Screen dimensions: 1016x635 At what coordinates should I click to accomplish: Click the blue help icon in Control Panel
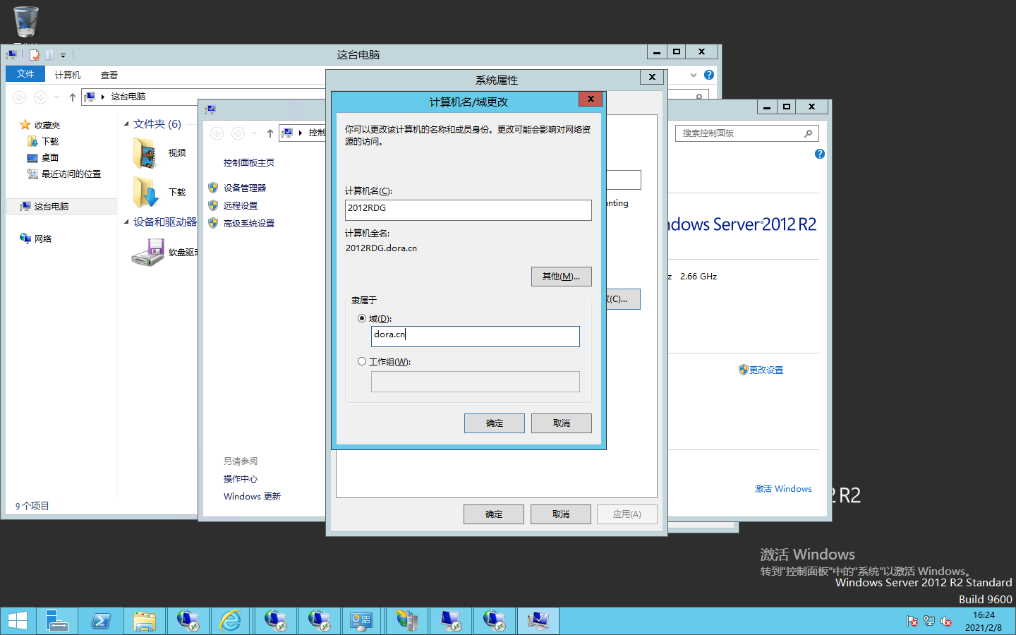[x=819, y=154]
